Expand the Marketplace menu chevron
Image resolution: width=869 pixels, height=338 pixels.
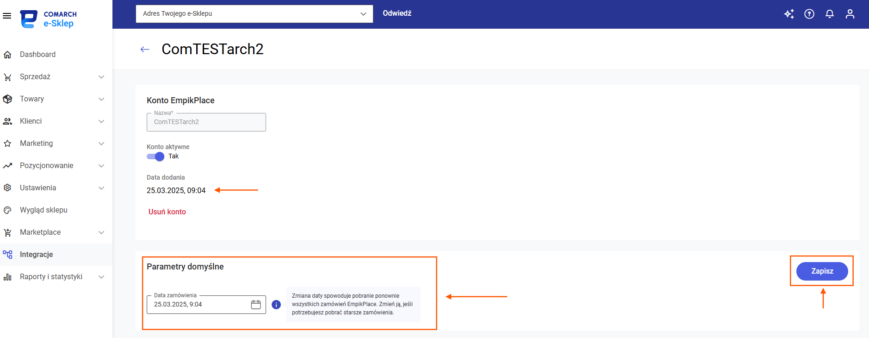(101, 232)
